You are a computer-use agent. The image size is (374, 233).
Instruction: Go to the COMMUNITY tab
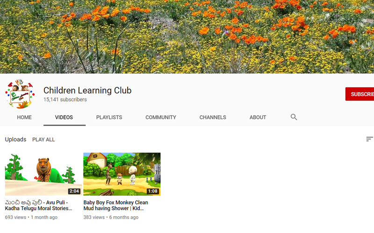(160, 117)
